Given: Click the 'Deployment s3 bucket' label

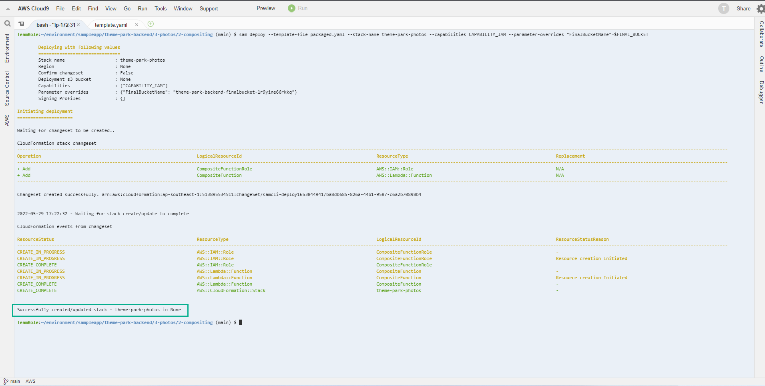Looking at the screenshot, I should click(64, 79).
